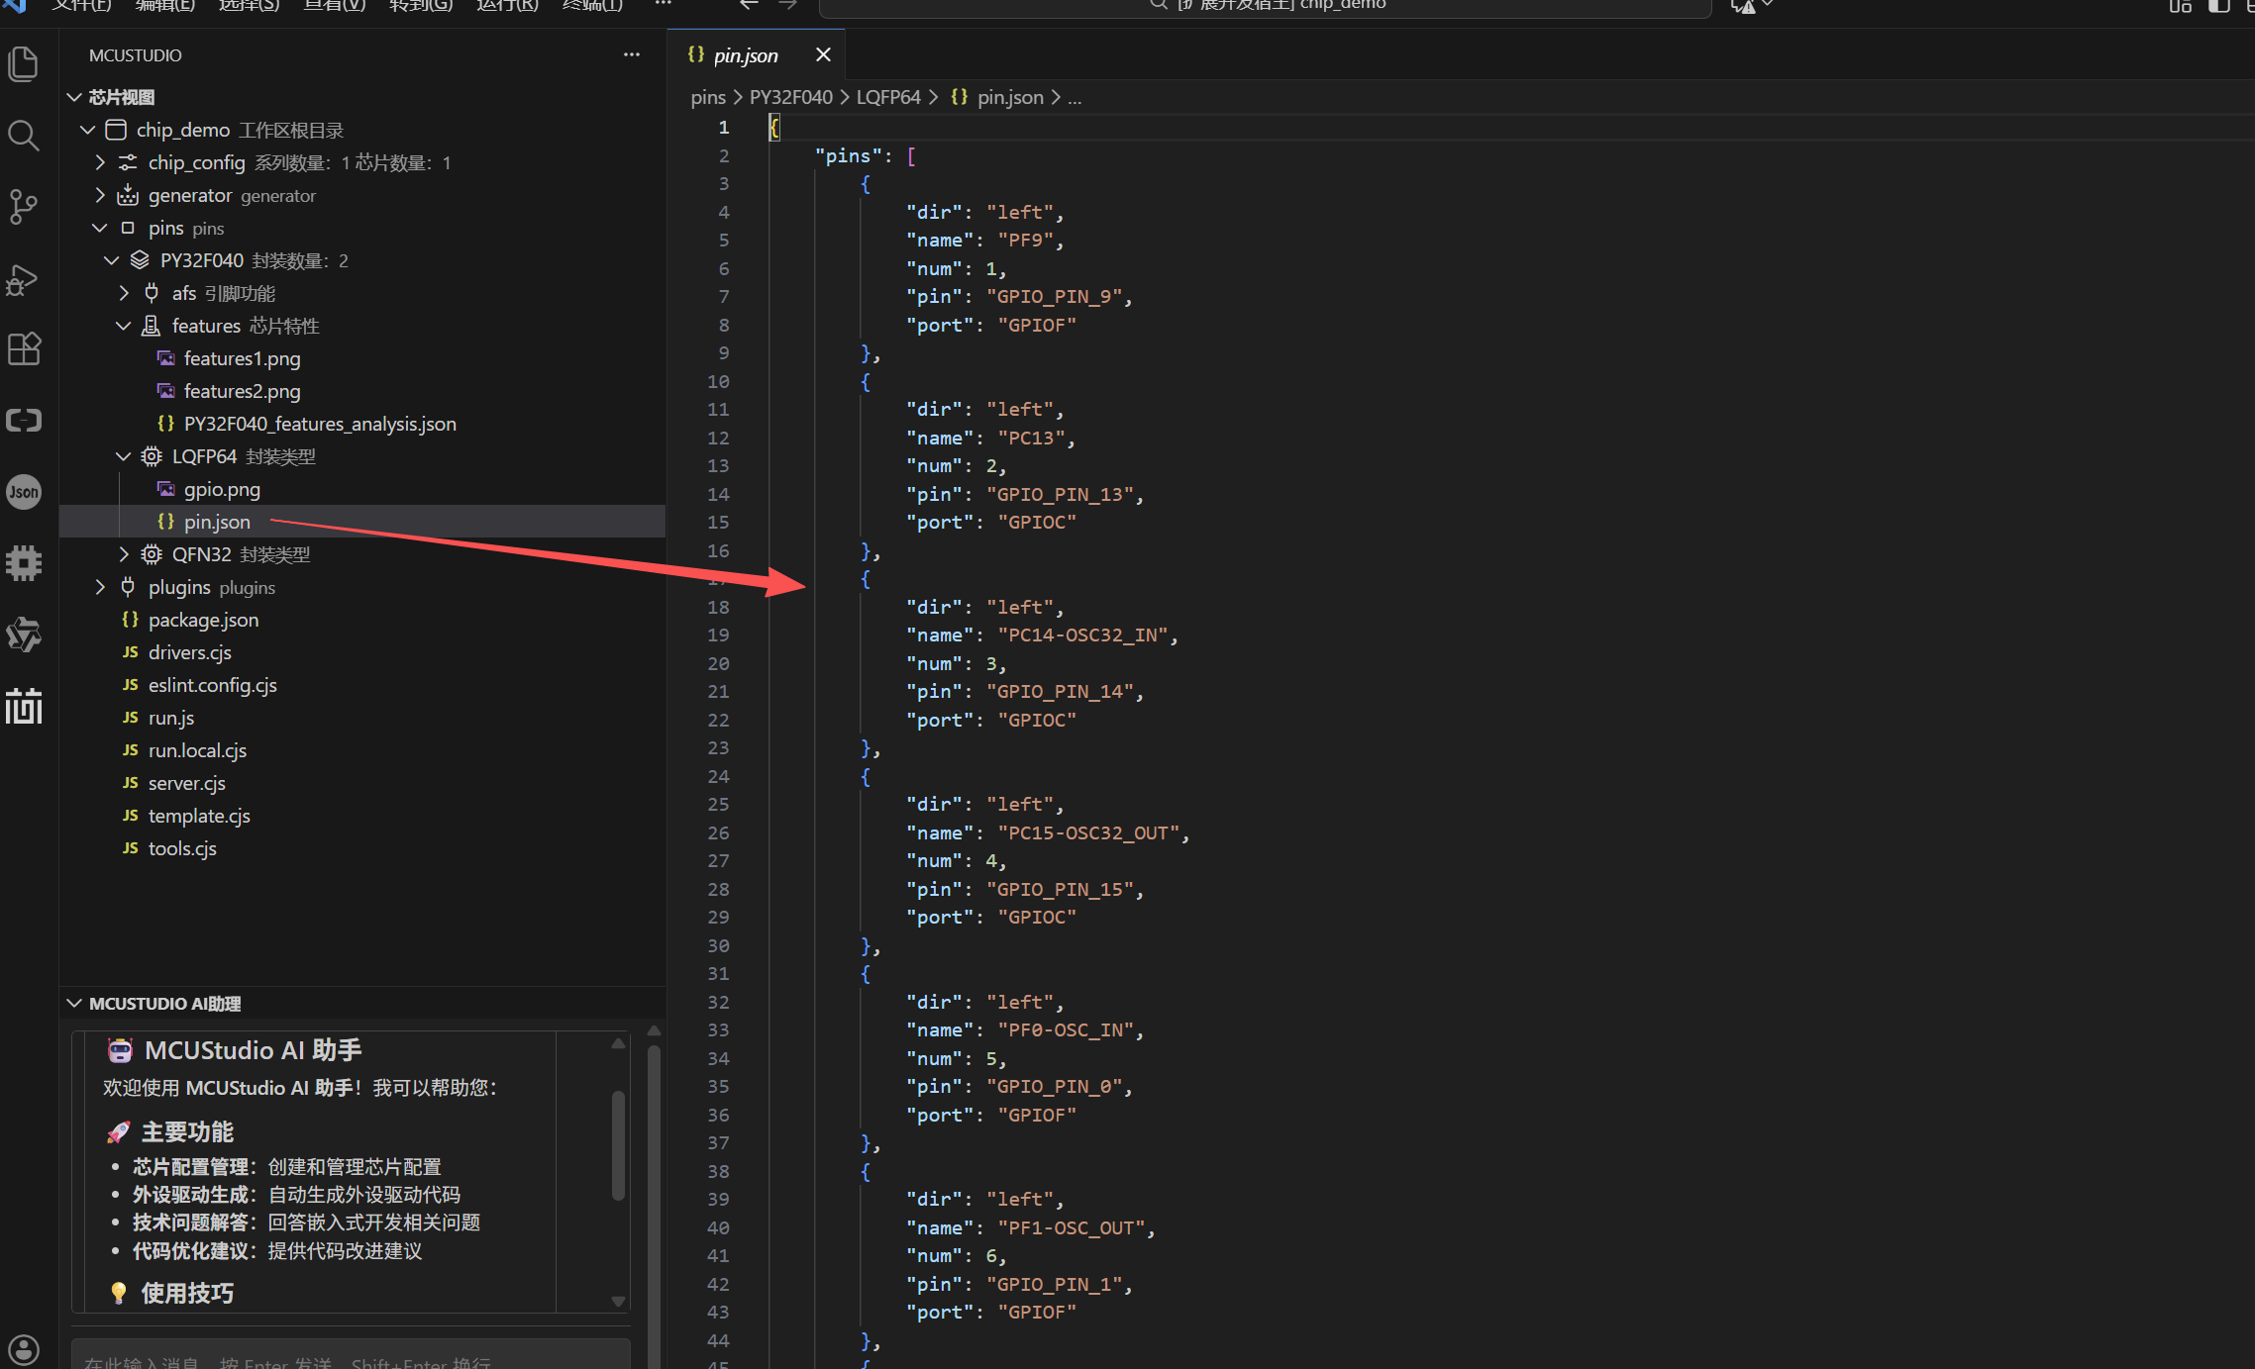Open the Explorer view in activity bar

click(x=23, y=62)
